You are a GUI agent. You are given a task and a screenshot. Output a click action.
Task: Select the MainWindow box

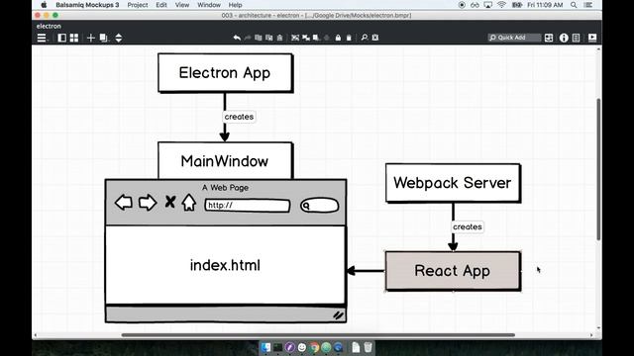[225, 160]
